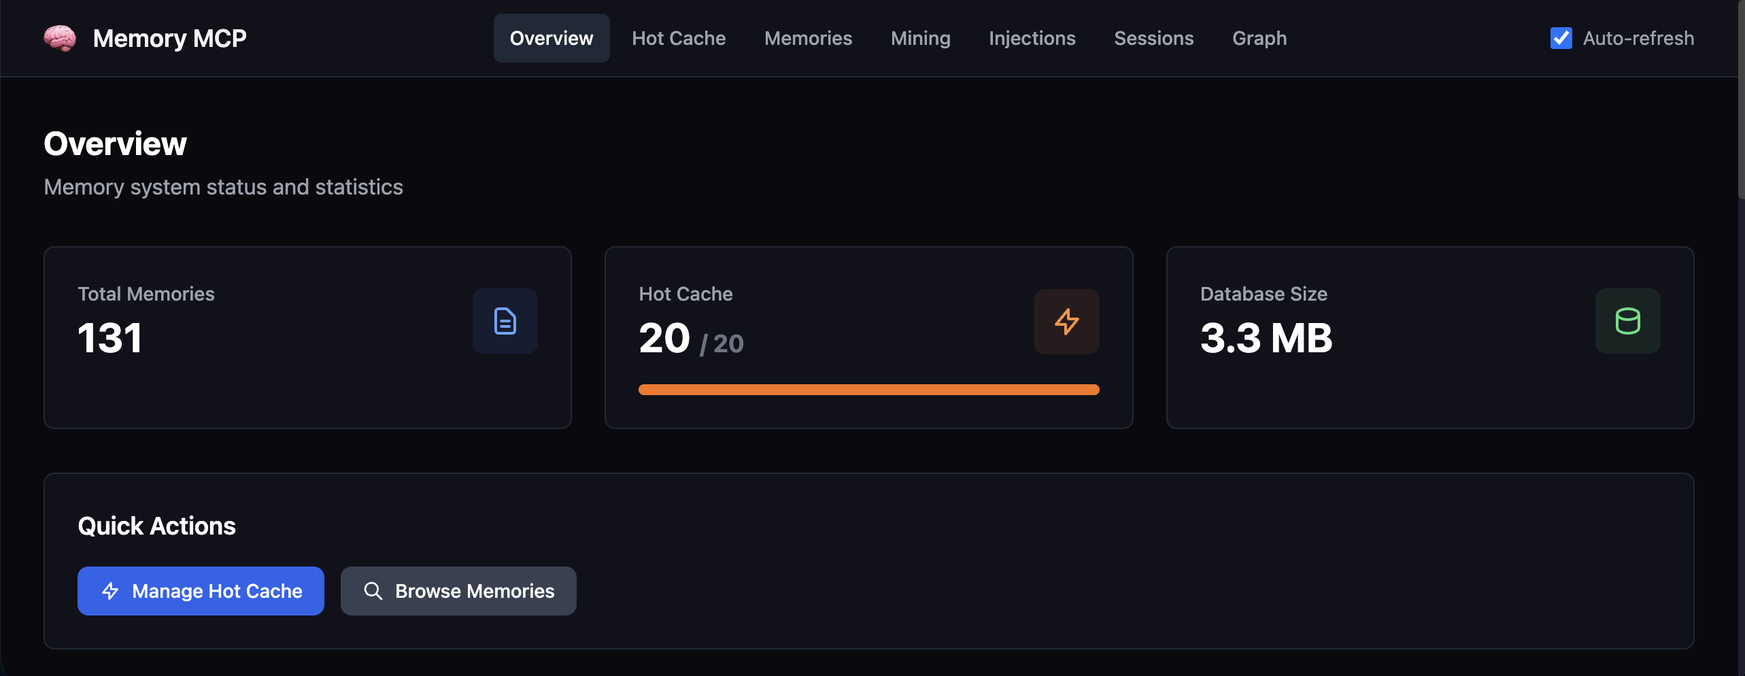This screenshot has width=1745, height=676.
Task: Click the lightning bolt icon in Hot Cache card
Action: (x=1066, y=321)
